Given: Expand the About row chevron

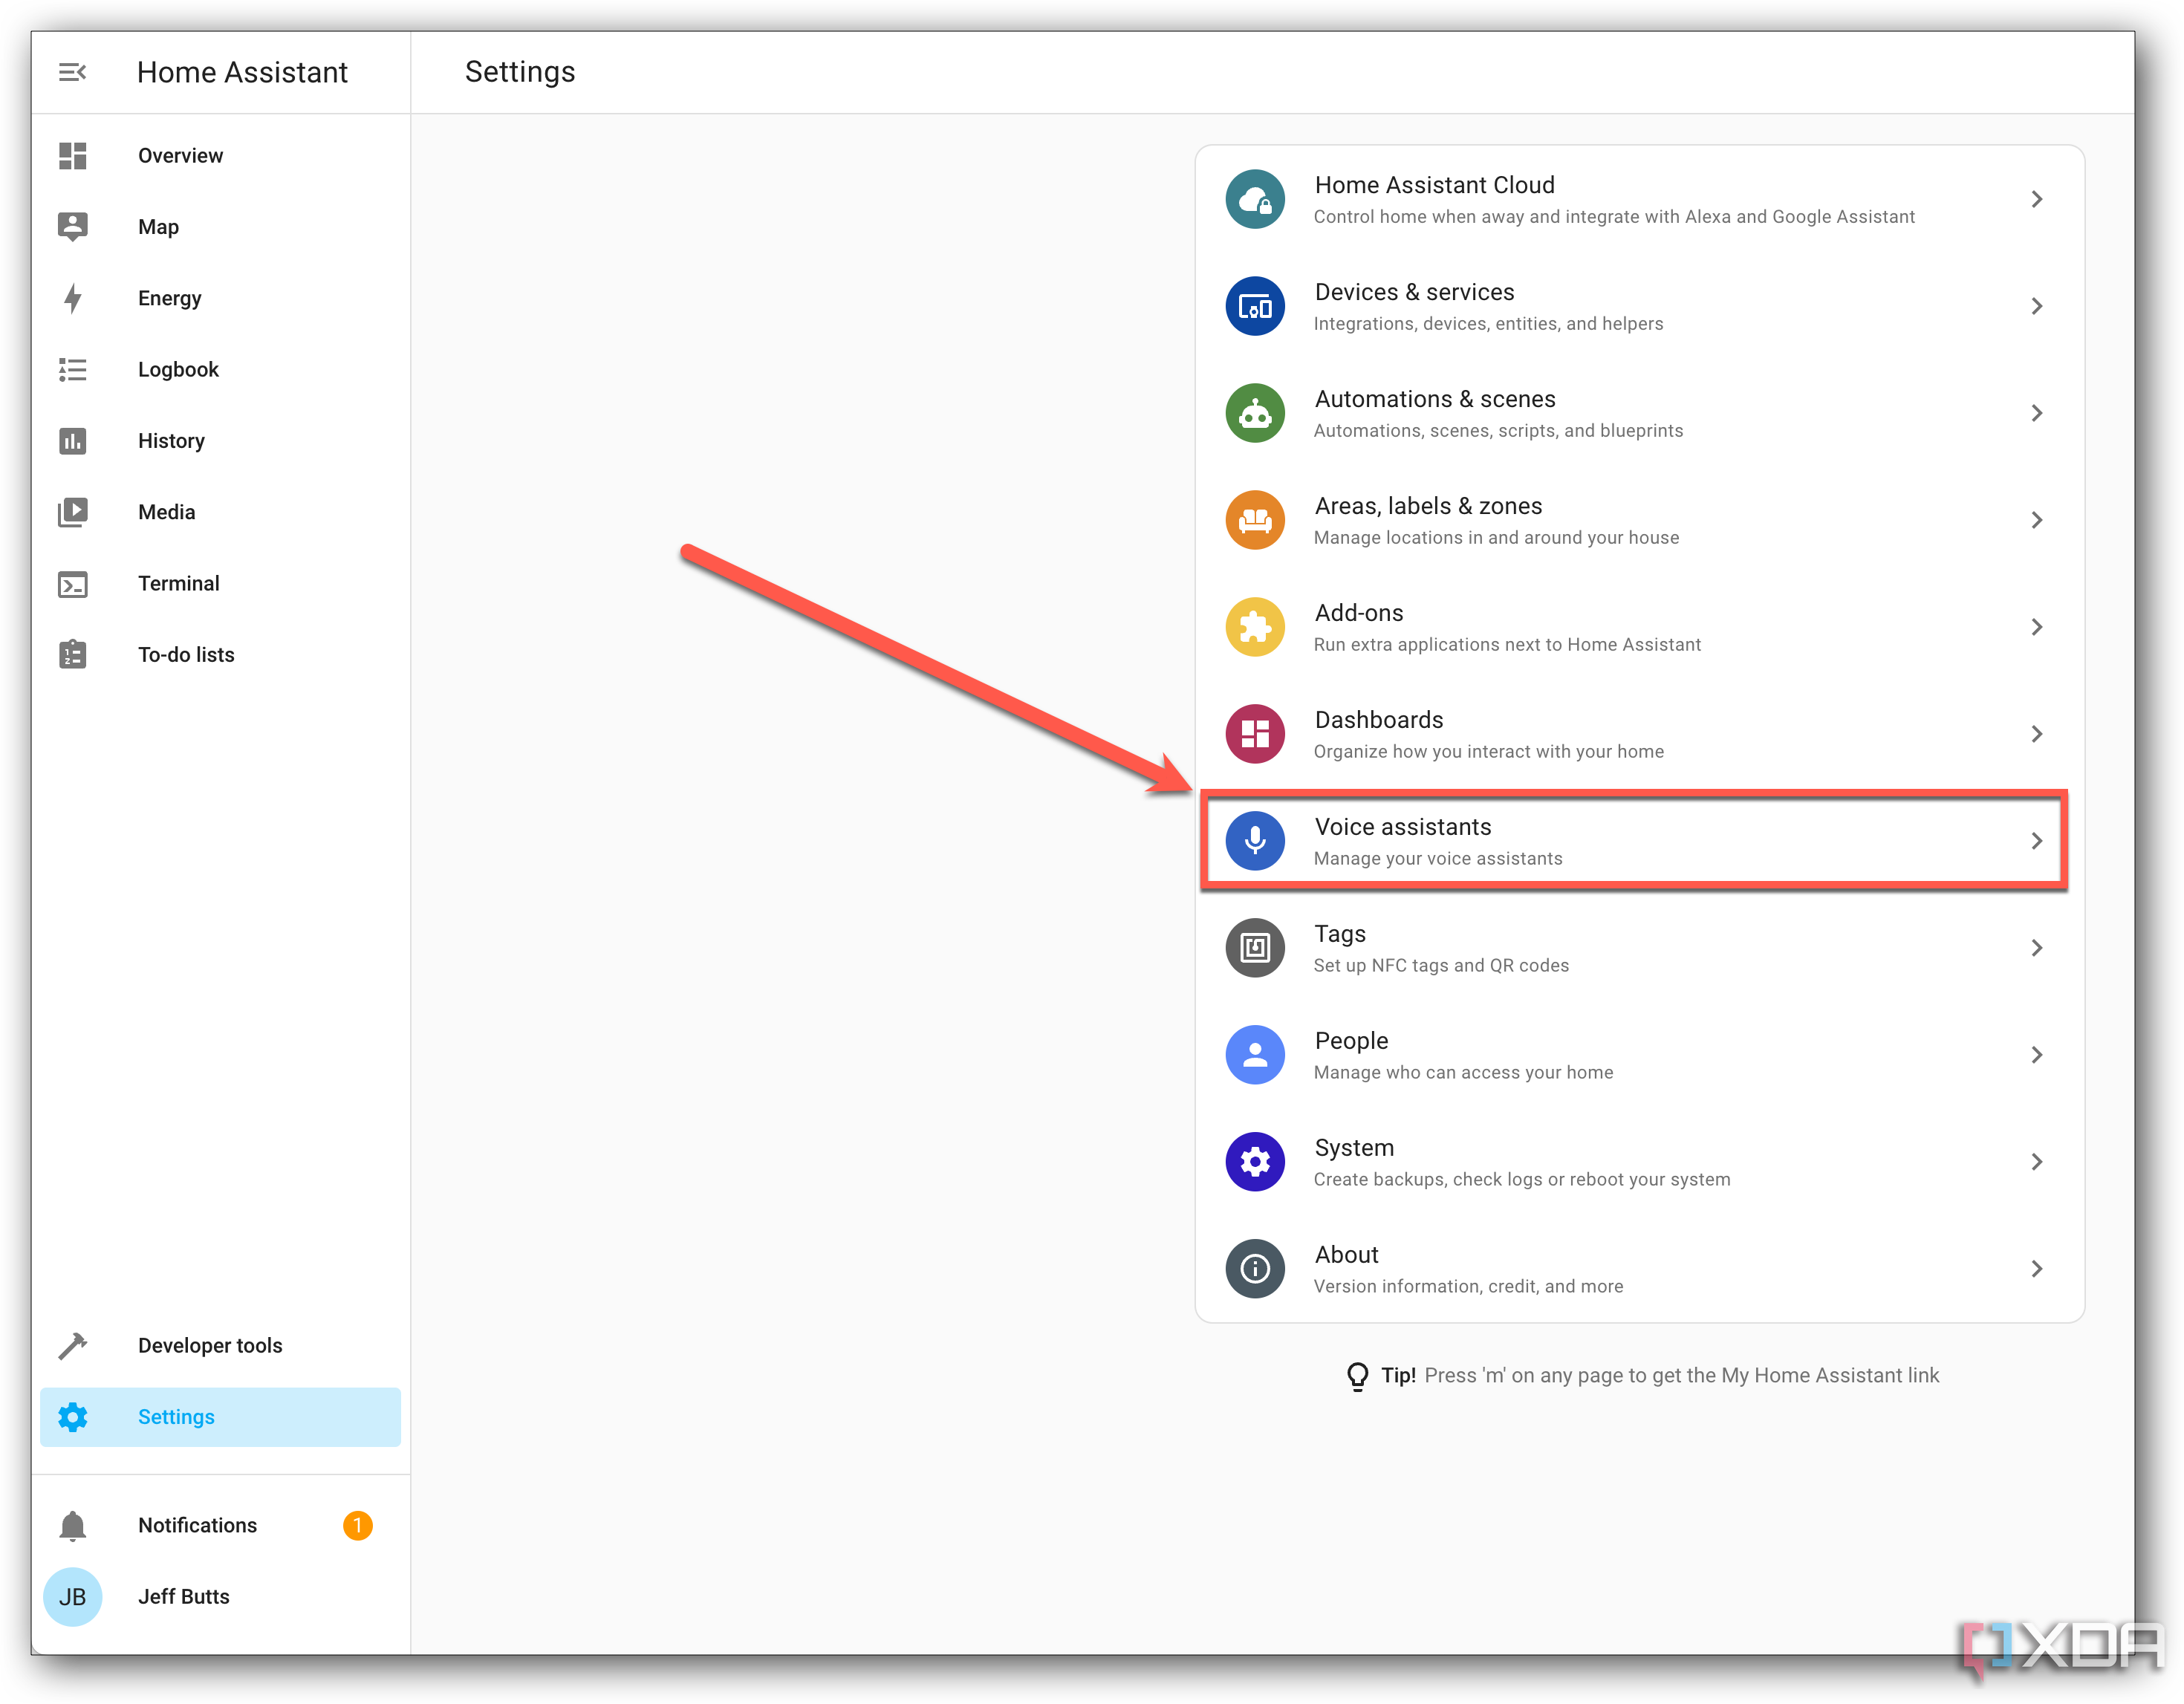Looking at the screenshot, I should pyautogui.click(x=2037, y=1270).
